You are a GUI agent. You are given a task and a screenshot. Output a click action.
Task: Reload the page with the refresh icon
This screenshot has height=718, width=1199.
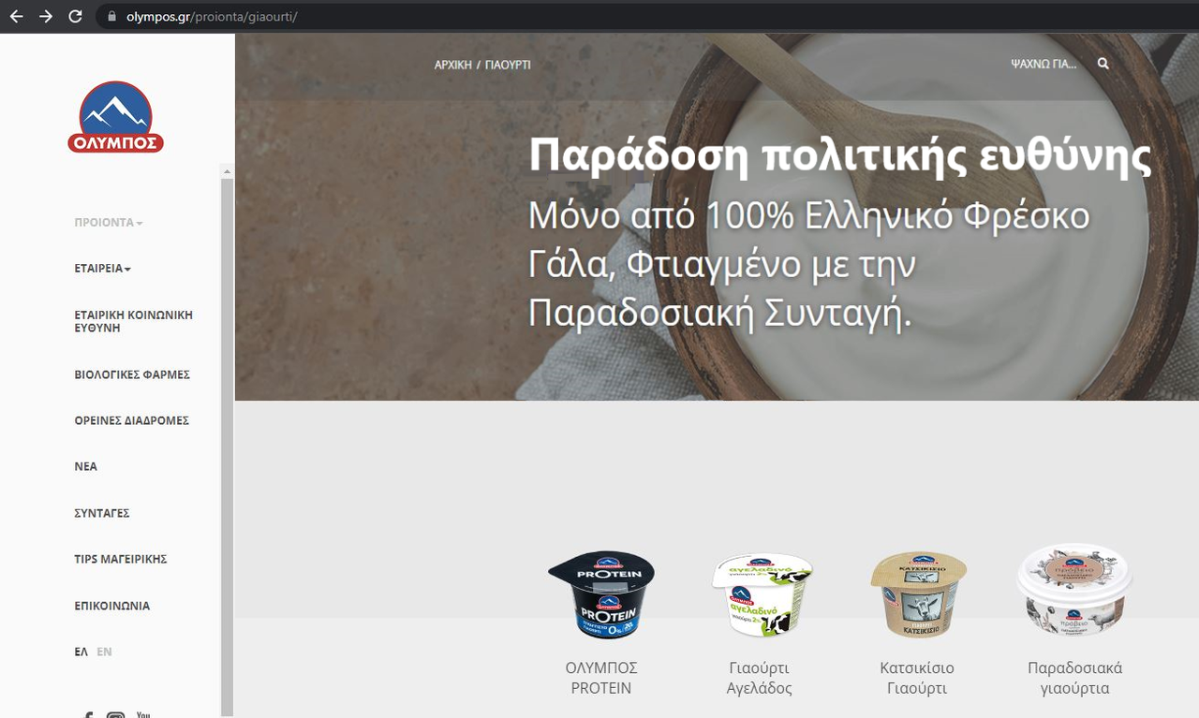[76, 16]
